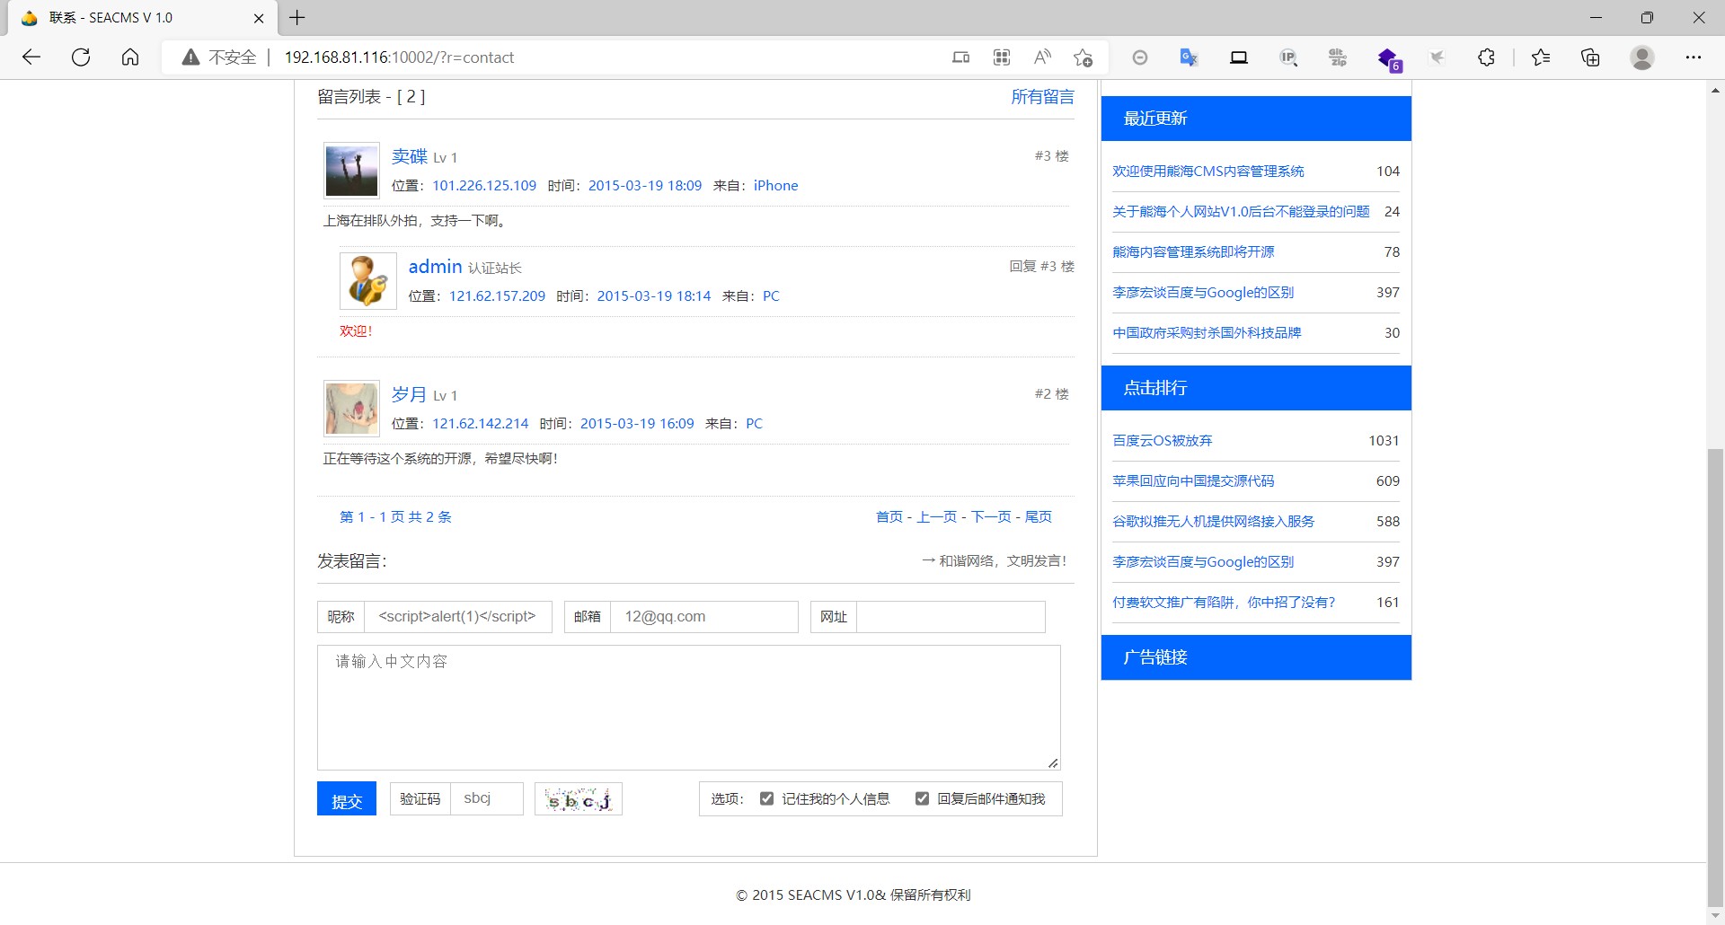Screen dimensions: 1725x925
Task: Click the circular minus extension icon
Action: (x=1140, y=57)
